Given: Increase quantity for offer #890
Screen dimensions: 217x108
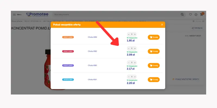Looking at the screenshot, I should coord(135,62).
